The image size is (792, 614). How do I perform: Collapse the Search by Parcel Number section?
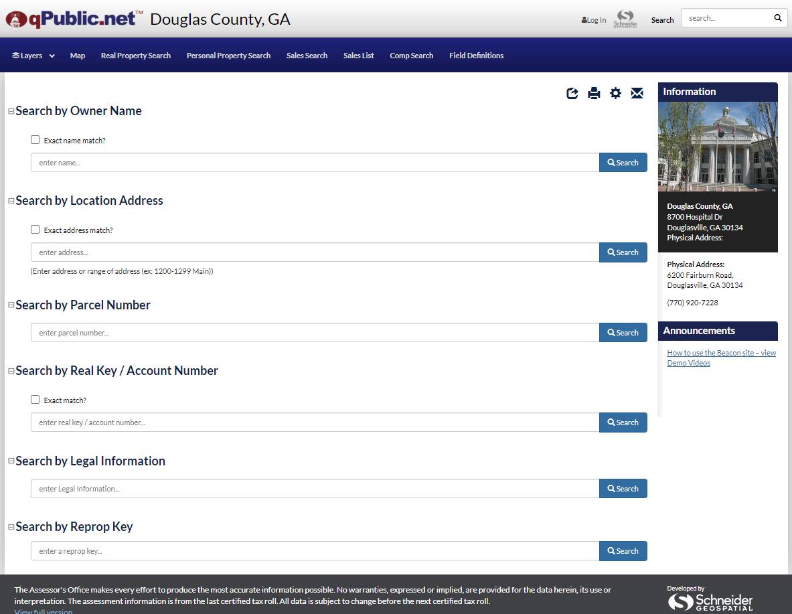pyautogui.click(x=11, y=305)
